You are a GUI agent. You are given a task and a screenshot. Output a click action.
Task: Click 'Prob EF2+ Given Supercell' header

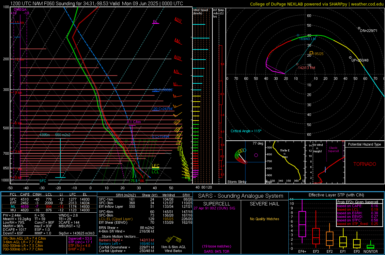point(358,202)
